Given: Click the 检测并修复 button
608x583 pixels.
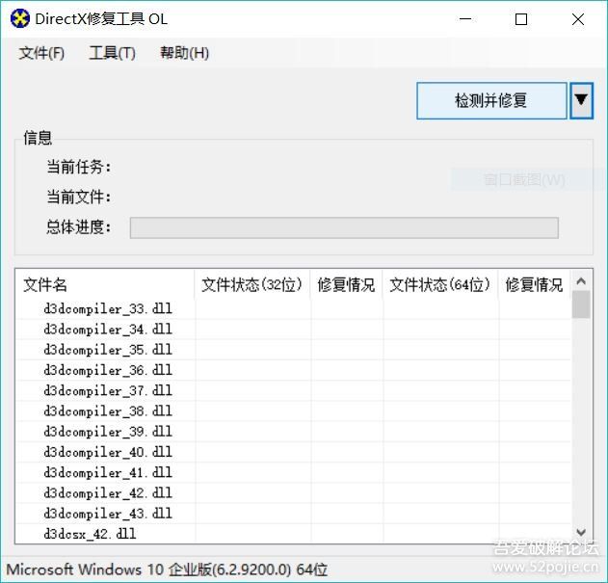Looking at the screenshot, I should (491, 101).
